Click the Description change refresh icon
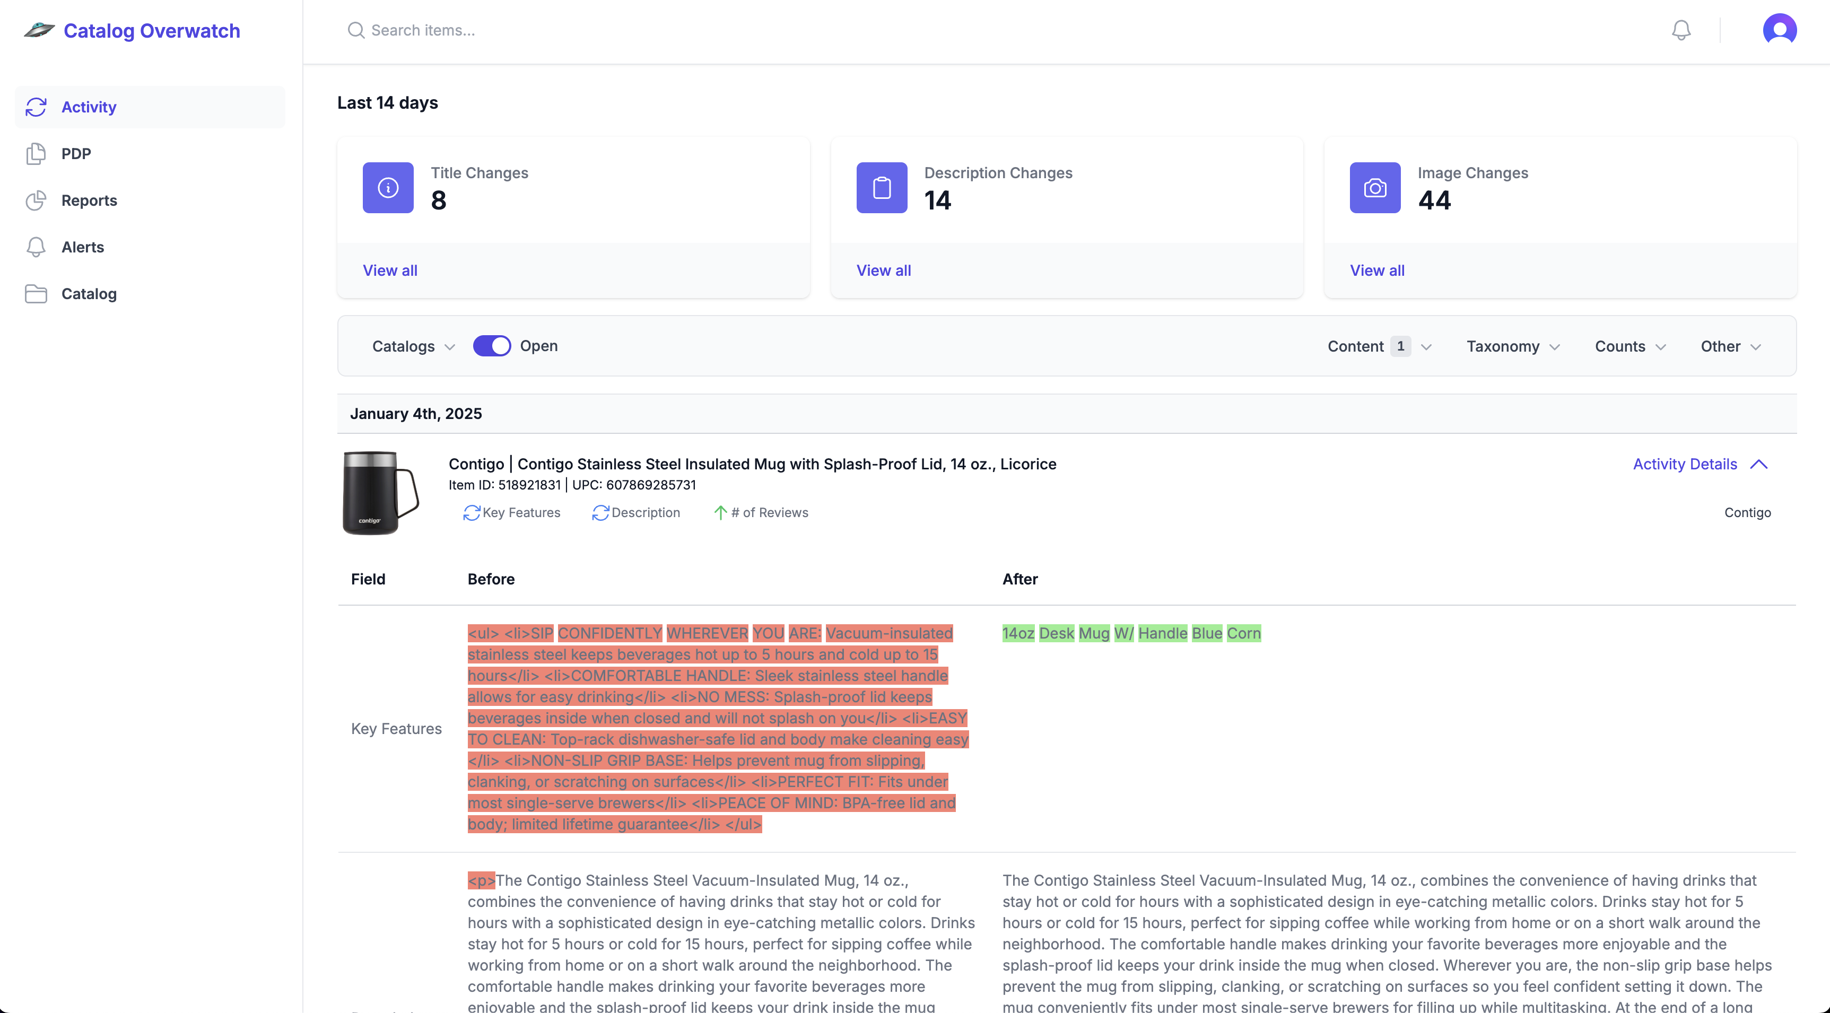The width and height of the screenshot is (1830, 1013). point(600,513)
